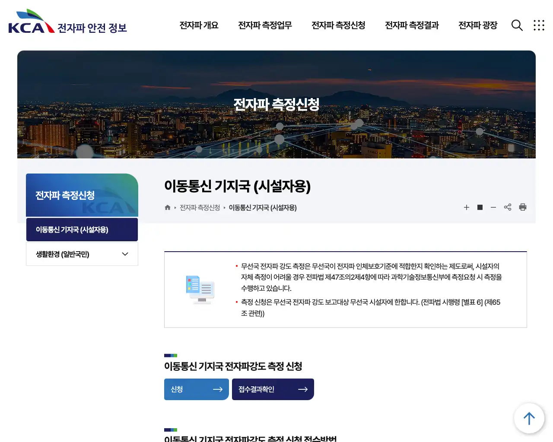Click the 접수결과확인 button

[x=273, y=389]
